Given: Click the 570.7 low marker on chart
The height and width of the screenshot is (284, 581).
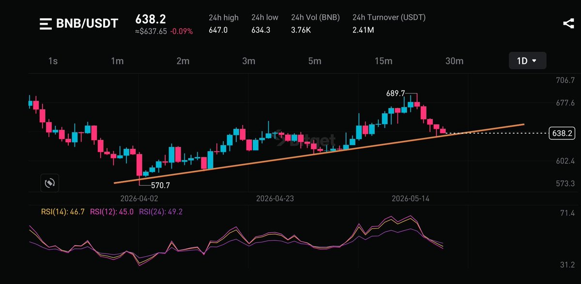Looking at the screenshot, I should [x=161, y=185].
